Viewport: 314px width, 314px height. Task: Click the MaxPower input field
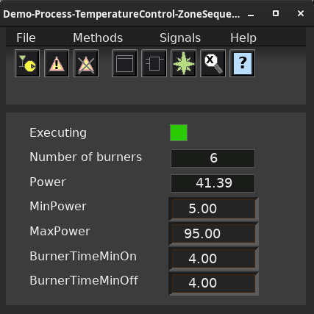[213, 234]
